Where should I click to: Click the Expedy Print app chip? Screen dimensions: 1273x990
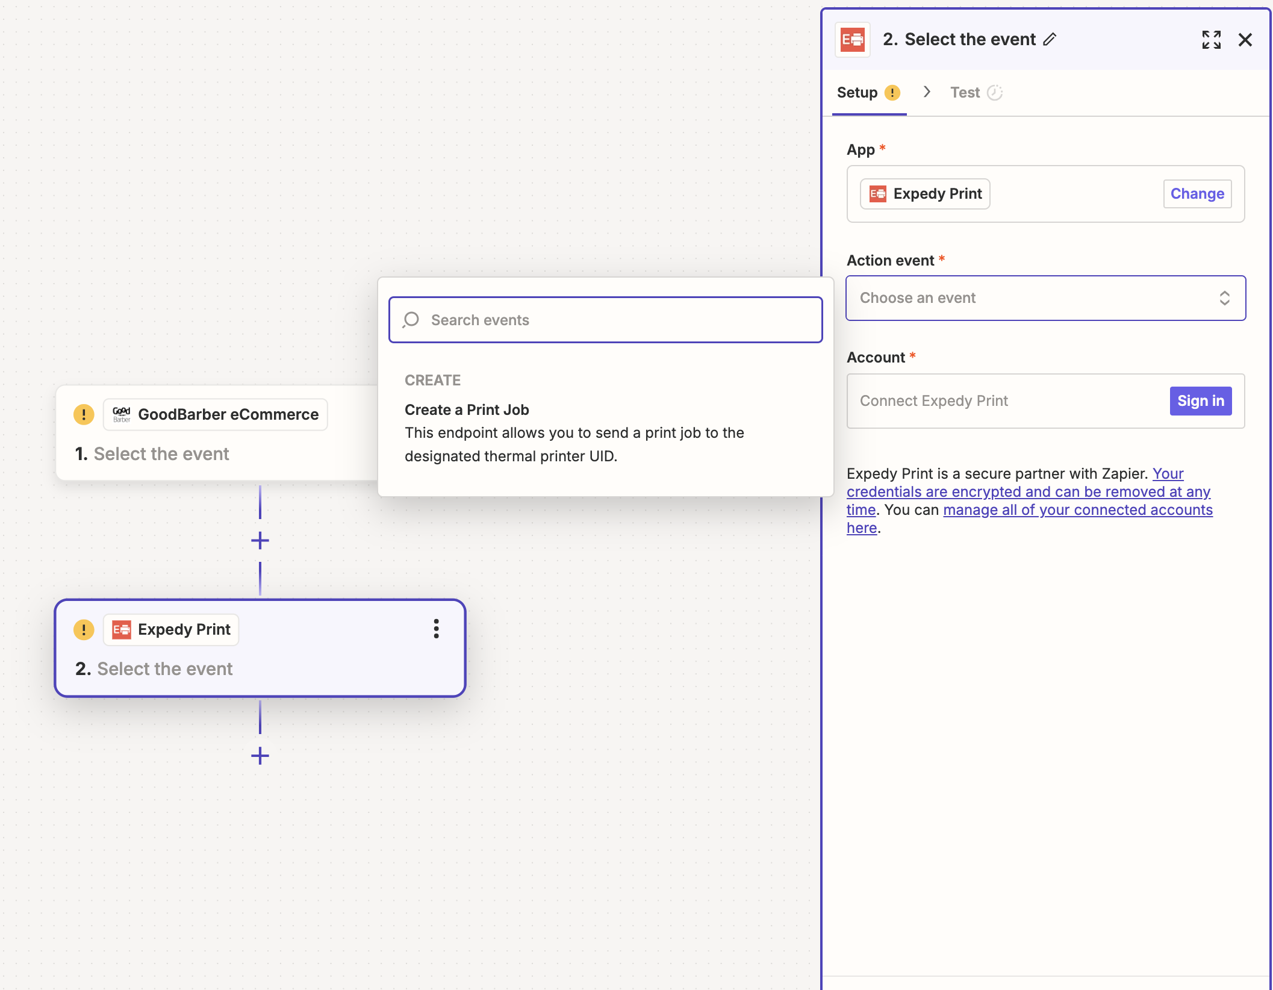click(925, 194)
